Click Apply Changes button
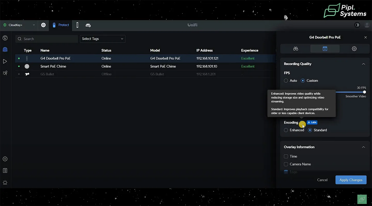372x206 pixels. pyautogui.click(x=351, y=180)
